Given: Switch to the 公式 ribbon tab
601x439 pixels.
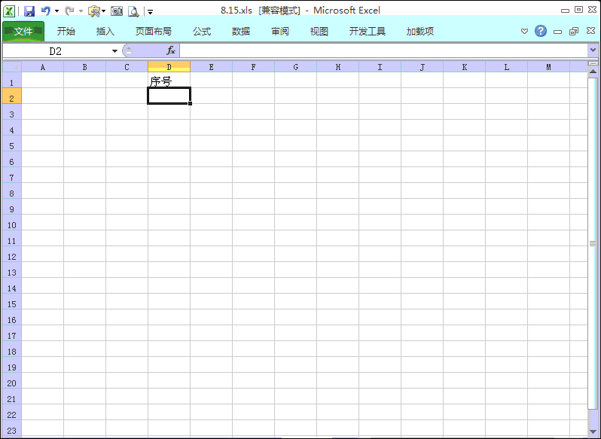Looking at the screenshot, I should [202, 31].
